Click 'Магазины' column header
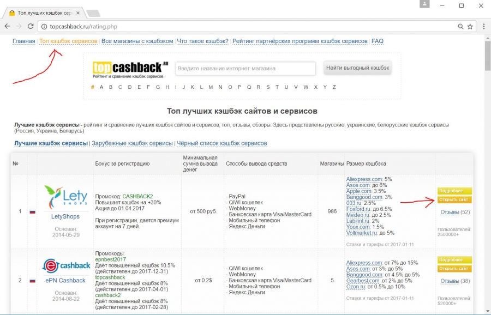491x315 pixels. point(332,163)
